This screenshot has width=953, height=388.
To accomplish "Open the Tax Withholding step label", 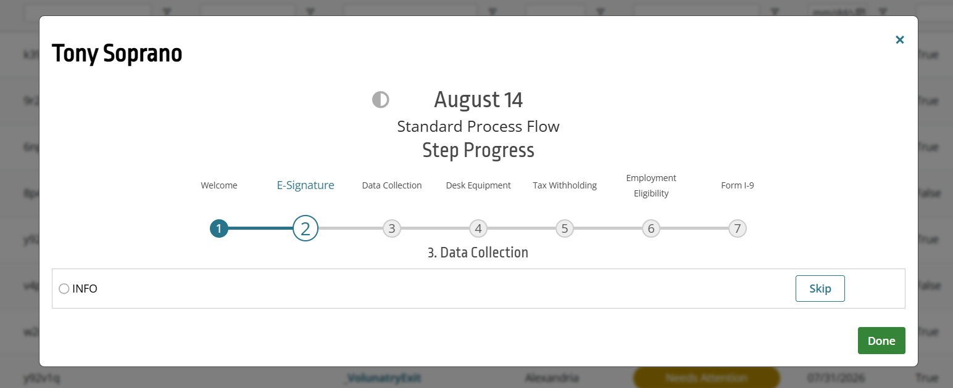I will (x=565, y=185).
